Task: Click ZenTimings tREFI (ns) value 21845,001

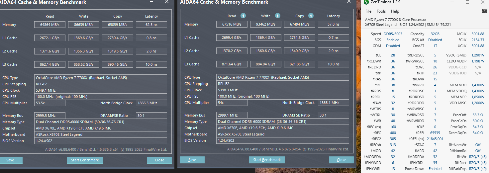Action: (435, 139)
